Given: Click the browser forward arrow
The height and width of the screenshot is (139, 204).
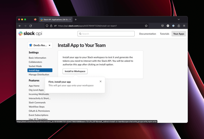Looking at the screenshot, I should tap(25, 26).
